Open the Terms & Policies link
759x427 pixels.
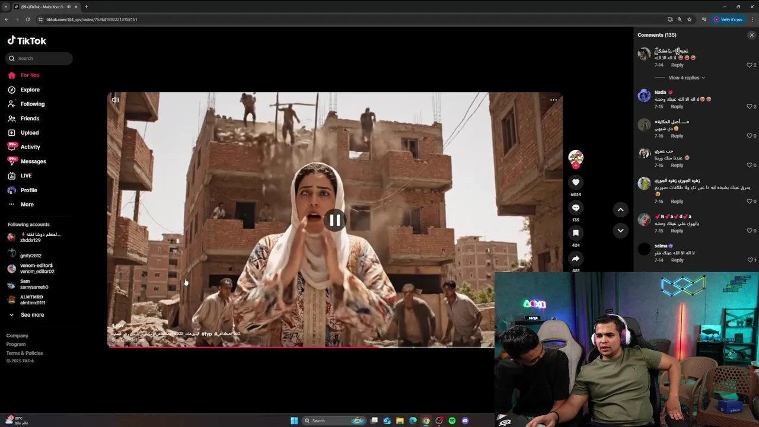tap(24, 353)
